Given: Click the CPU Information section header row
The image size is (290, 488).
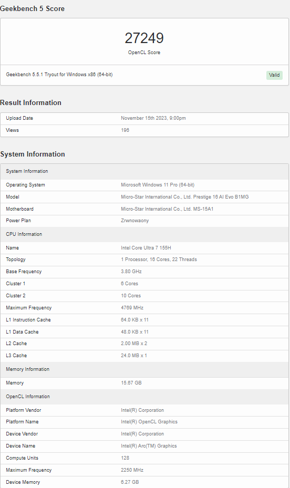Looking at the screenshot, I should (x=144, y=234).
